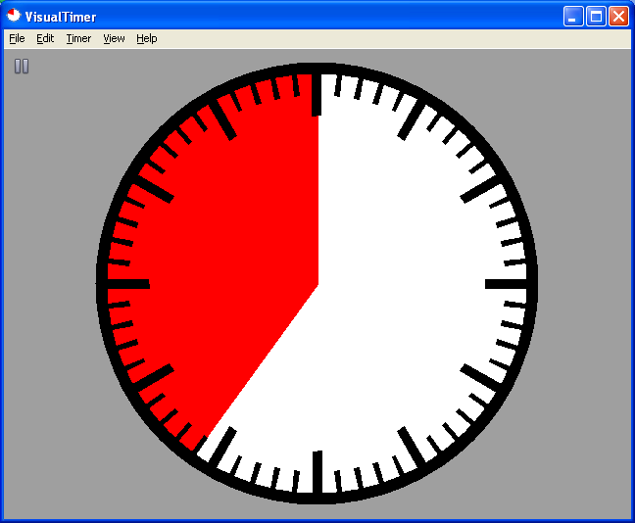Open the Timer menu
The height and width of the screenshot is (523, 635).
[78, 38]
